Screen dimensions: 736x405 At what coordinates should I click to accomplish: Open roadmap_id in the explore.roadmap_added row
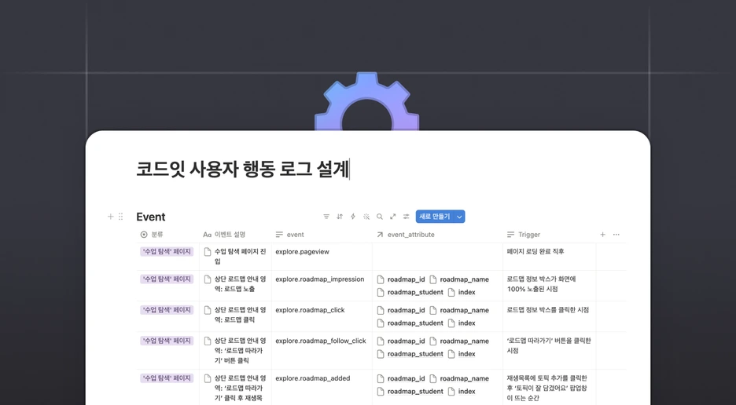(401, 379)
